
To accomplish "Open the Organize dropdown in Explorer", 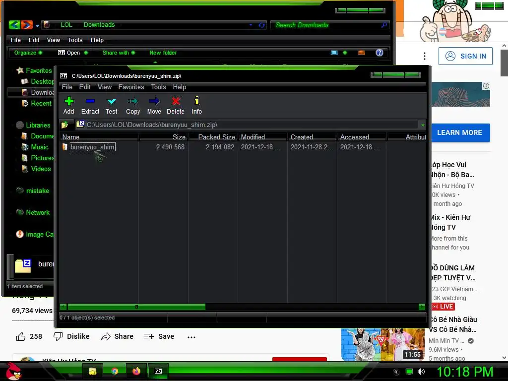I will pyautogui.click(x=28, y=53).
